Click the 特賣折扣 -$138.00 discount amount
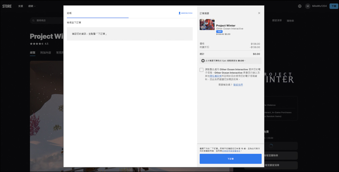This screenshot has width=339, height=172. [x=255, y=47]
